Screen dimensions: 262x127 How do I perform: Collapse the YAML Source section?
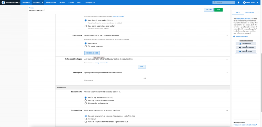pyautogui.click(x=227, y=36)
